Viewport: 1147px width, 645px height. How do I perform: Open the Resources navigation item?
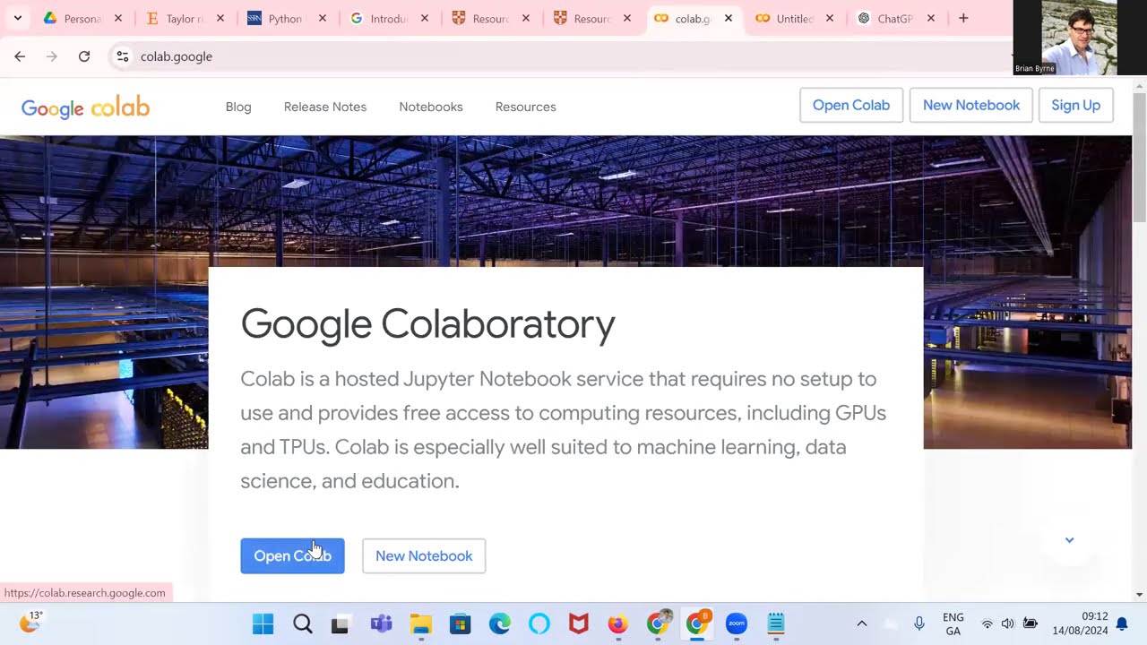pyautogui.click(x=526, y=107)
